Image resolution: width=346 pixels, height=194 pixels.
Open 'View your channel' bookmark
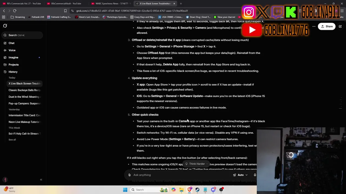click(224, 17)
